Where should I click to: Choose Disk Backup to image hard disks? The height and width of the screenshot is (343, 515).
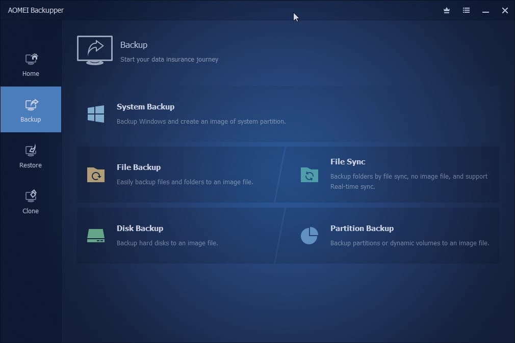point(140,228)
